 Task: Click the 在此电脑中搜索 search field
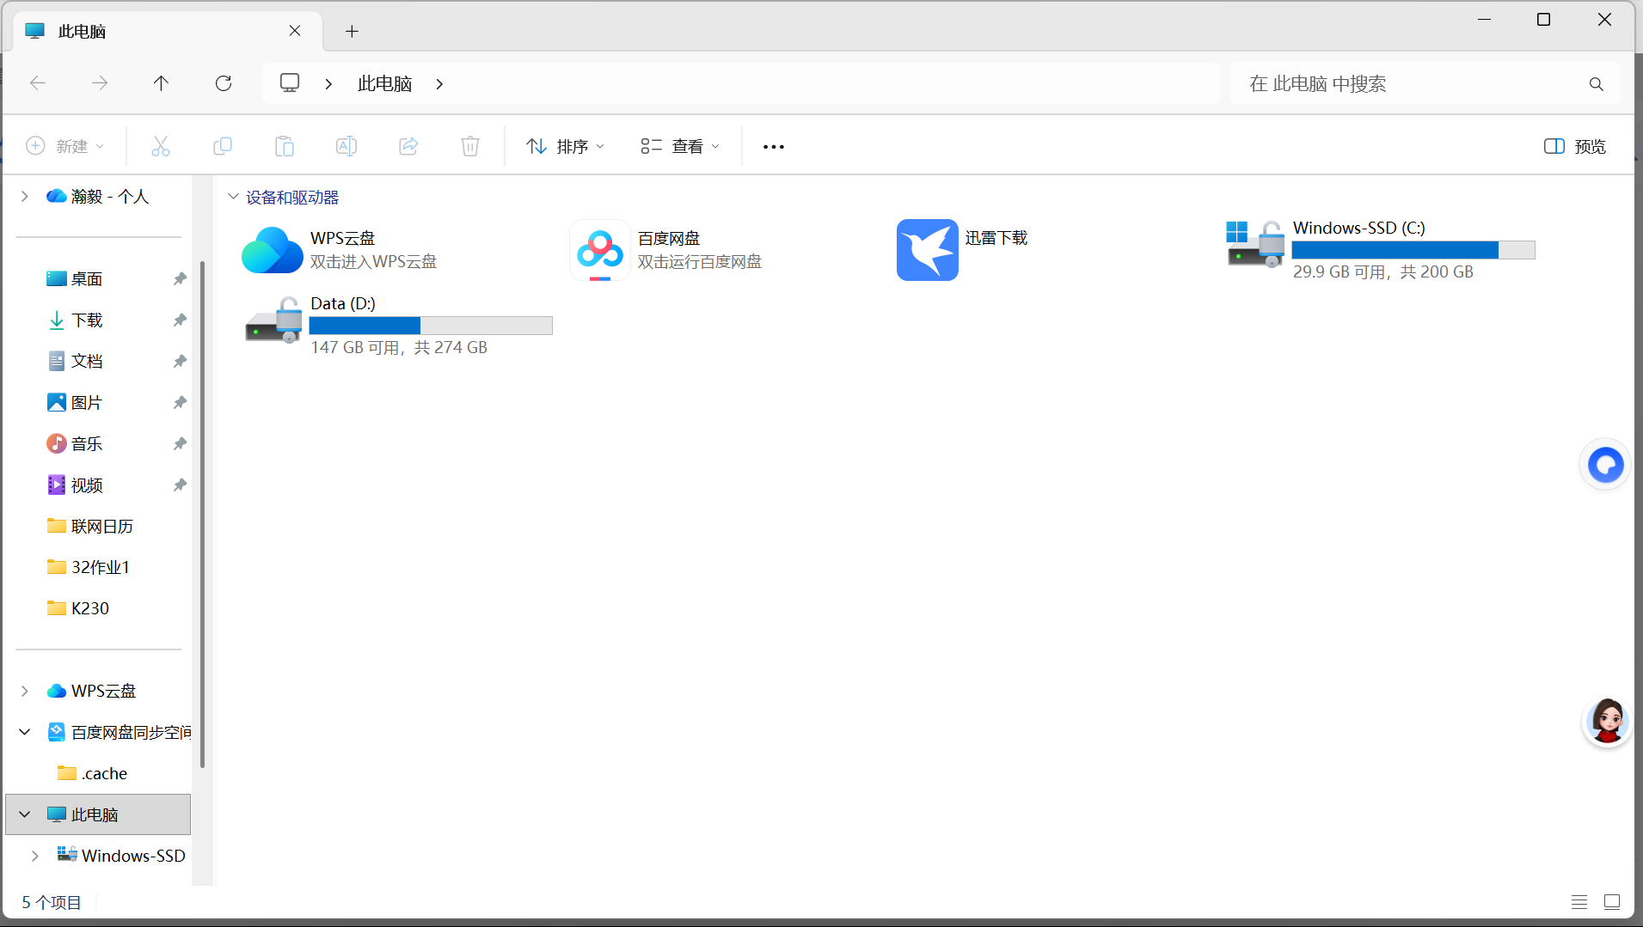click(1410, 84)
